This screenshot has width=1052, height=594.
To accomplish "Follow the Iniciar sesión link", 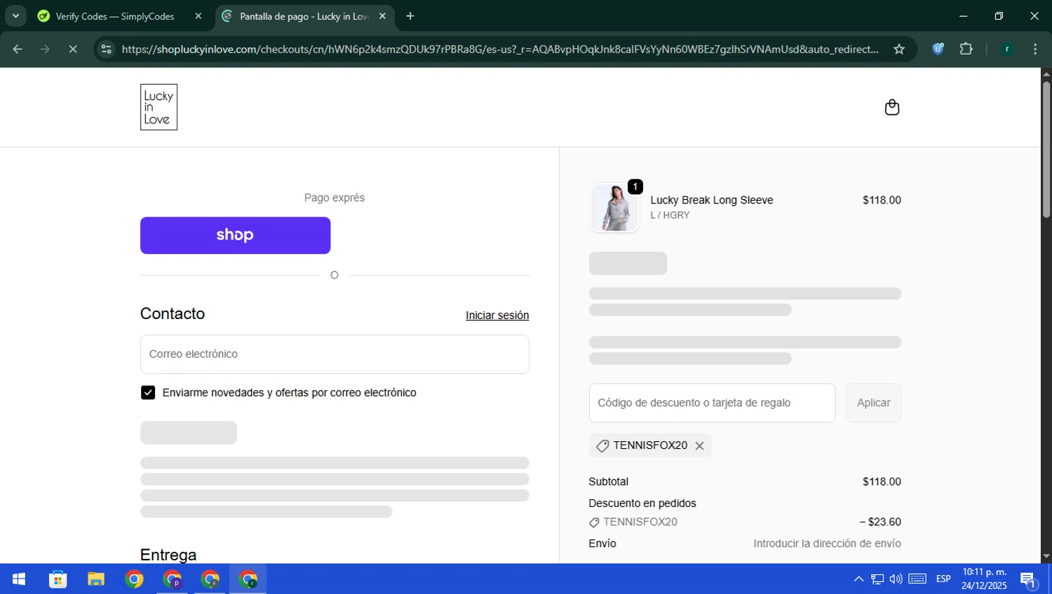I will click(497, 316).
